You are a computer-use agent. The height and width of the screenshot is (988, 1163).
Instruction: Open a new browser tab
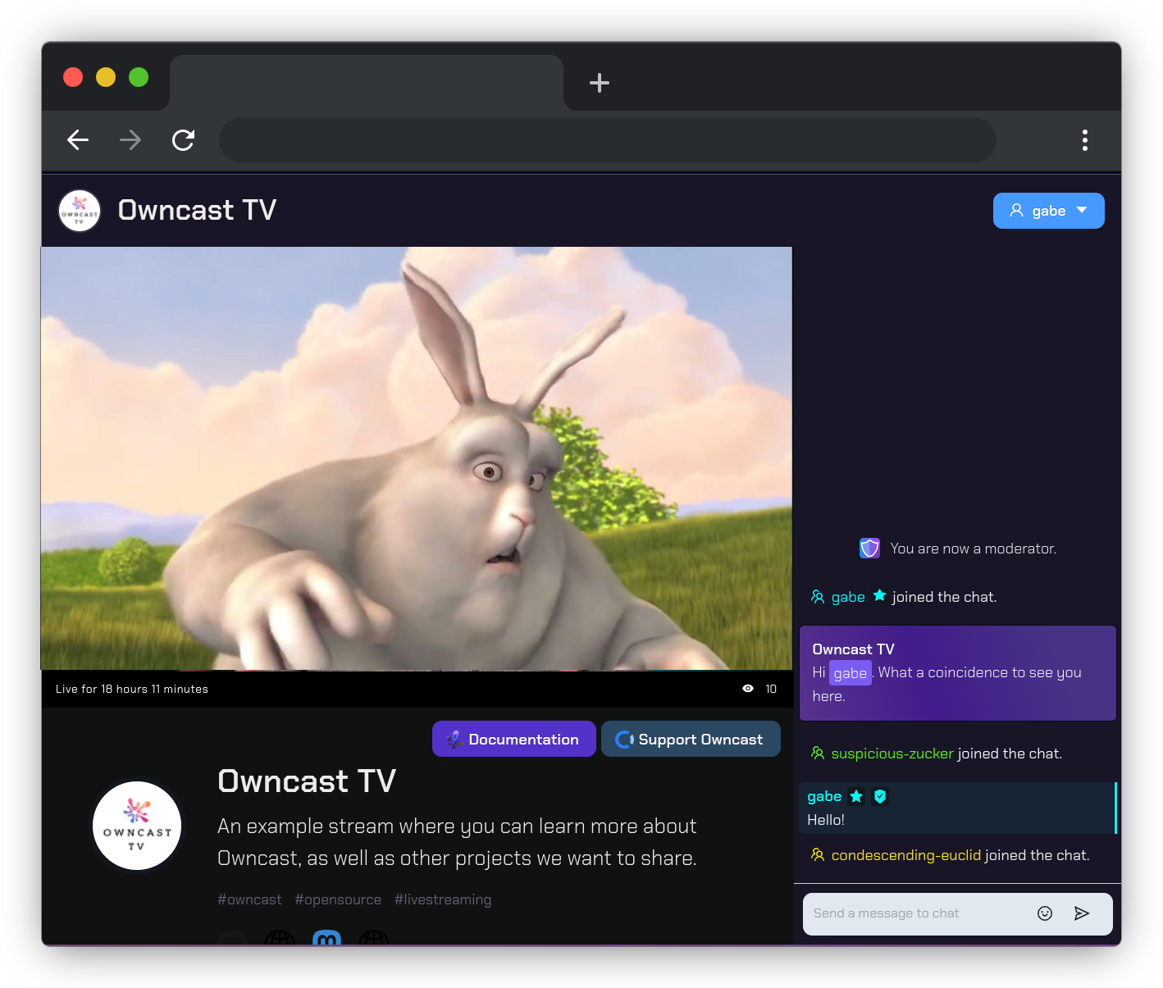600,83
